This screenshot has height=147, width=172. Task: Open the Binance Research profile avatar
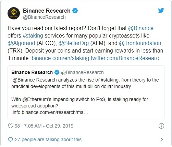tap(14, 13)
